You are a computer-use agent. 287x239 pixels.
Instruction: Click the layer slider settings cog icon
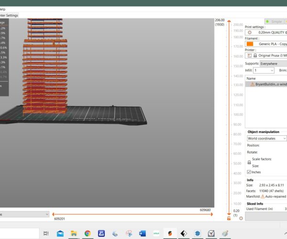[x=241, y=218]
